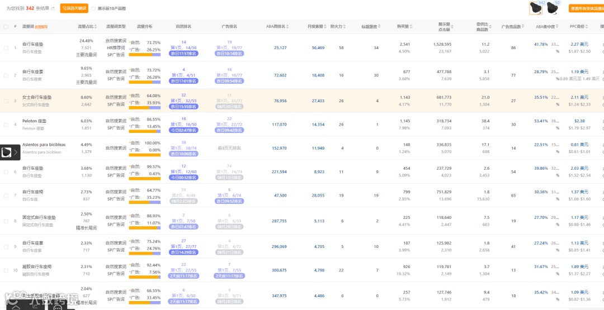Click PPC bid $2.38 in Peloton row
This screenshot has height=310, width=604.
580,121
